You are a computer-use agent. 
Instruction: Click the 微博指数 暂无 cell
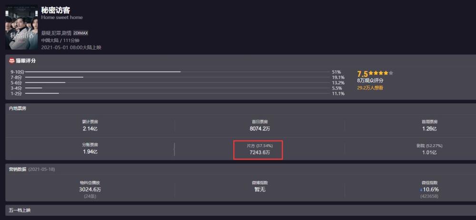(259, 189)
